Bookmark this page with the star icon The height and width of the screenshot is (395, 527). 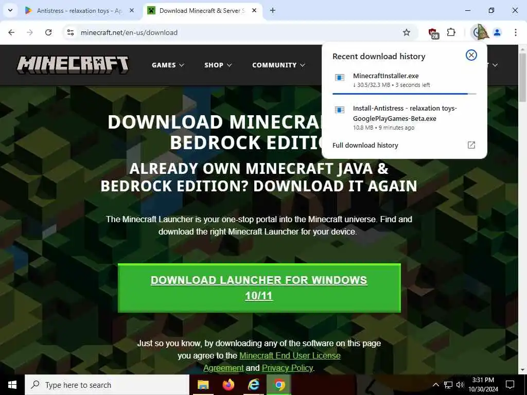point(407,32)
